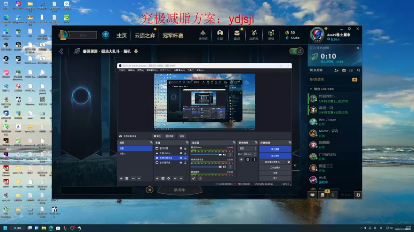Click the 属性 properties button above OBS scenes
Viewport: 414px width, 232px height.
(x=158, y=136)
